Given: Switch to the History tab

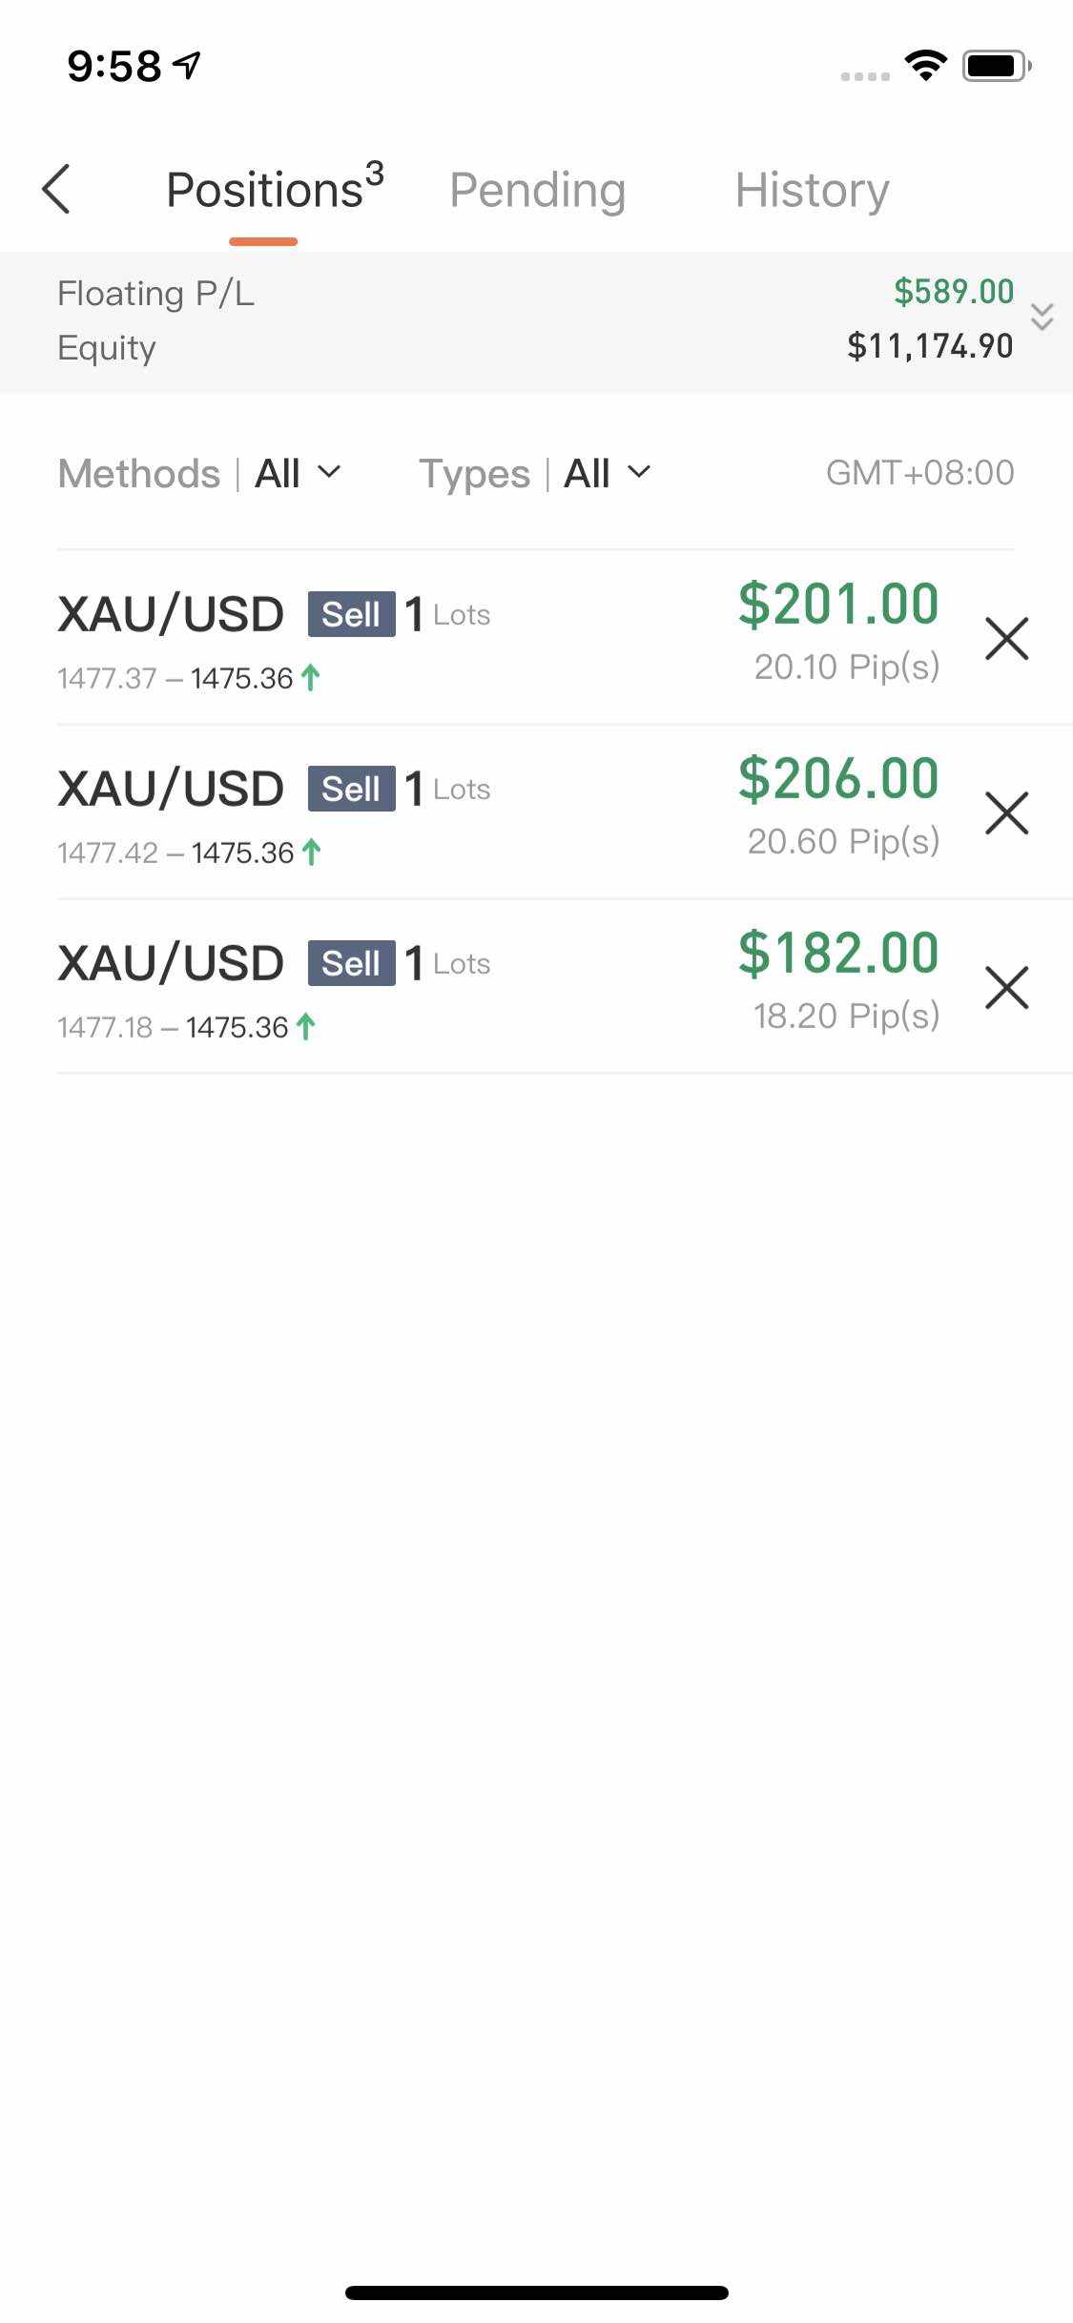Looking at the screenshot, I should 812,190.
